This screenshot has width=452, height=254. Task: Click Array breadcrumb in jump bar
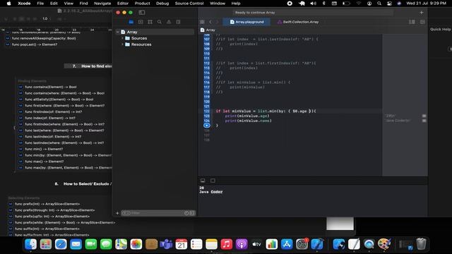(x=208, y=30)
